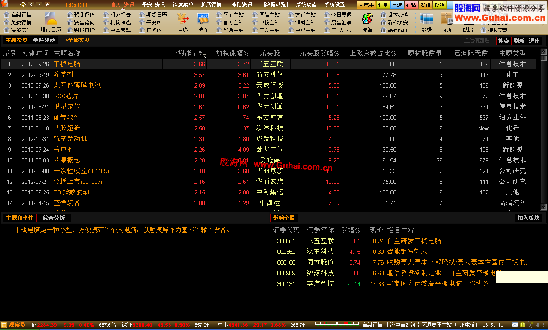Select stock 汉王科技 in 影响个股 list
Image resolution: width=548 pixels, height=330 pixels.
click(320, 252)
